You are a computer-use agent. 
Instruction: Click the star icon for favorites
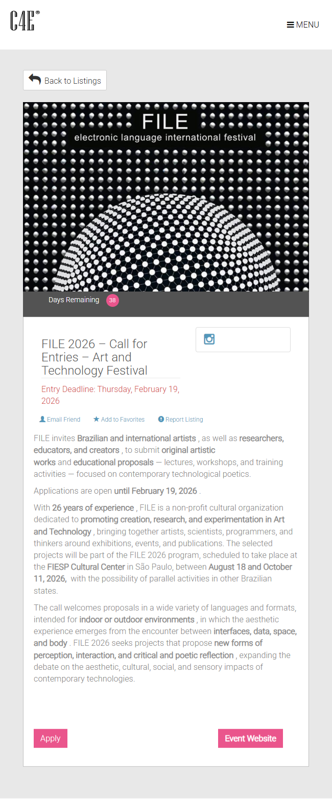[96, 419]
